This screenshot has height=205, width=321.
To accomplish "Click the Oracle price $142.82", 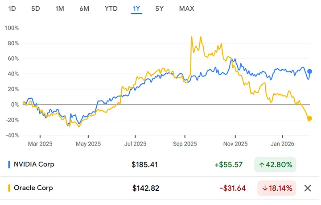I will 145,188.
